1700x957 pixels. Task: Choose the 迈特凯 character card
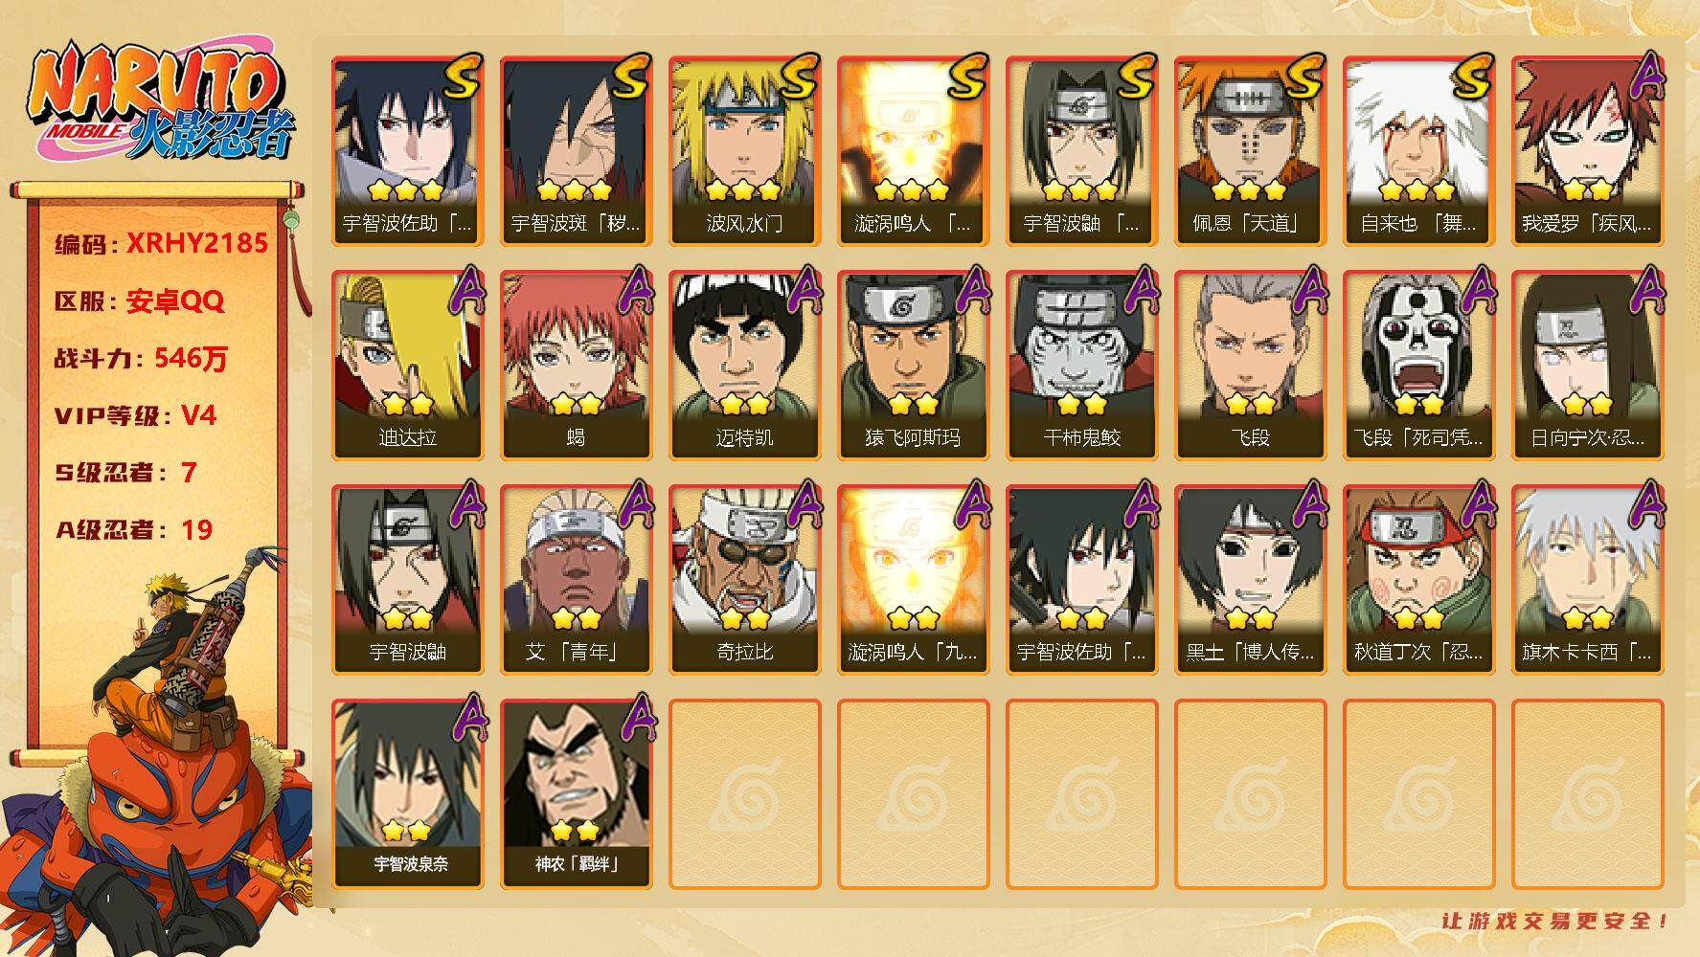click(x=744, y=366)
